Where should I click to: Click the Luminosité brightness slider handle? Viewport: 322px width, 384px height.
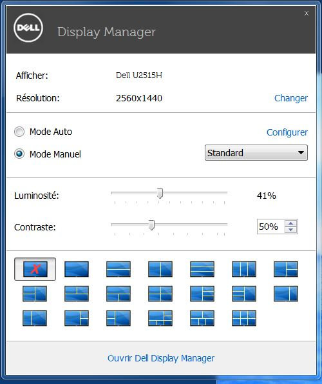[x=160, y=194]
